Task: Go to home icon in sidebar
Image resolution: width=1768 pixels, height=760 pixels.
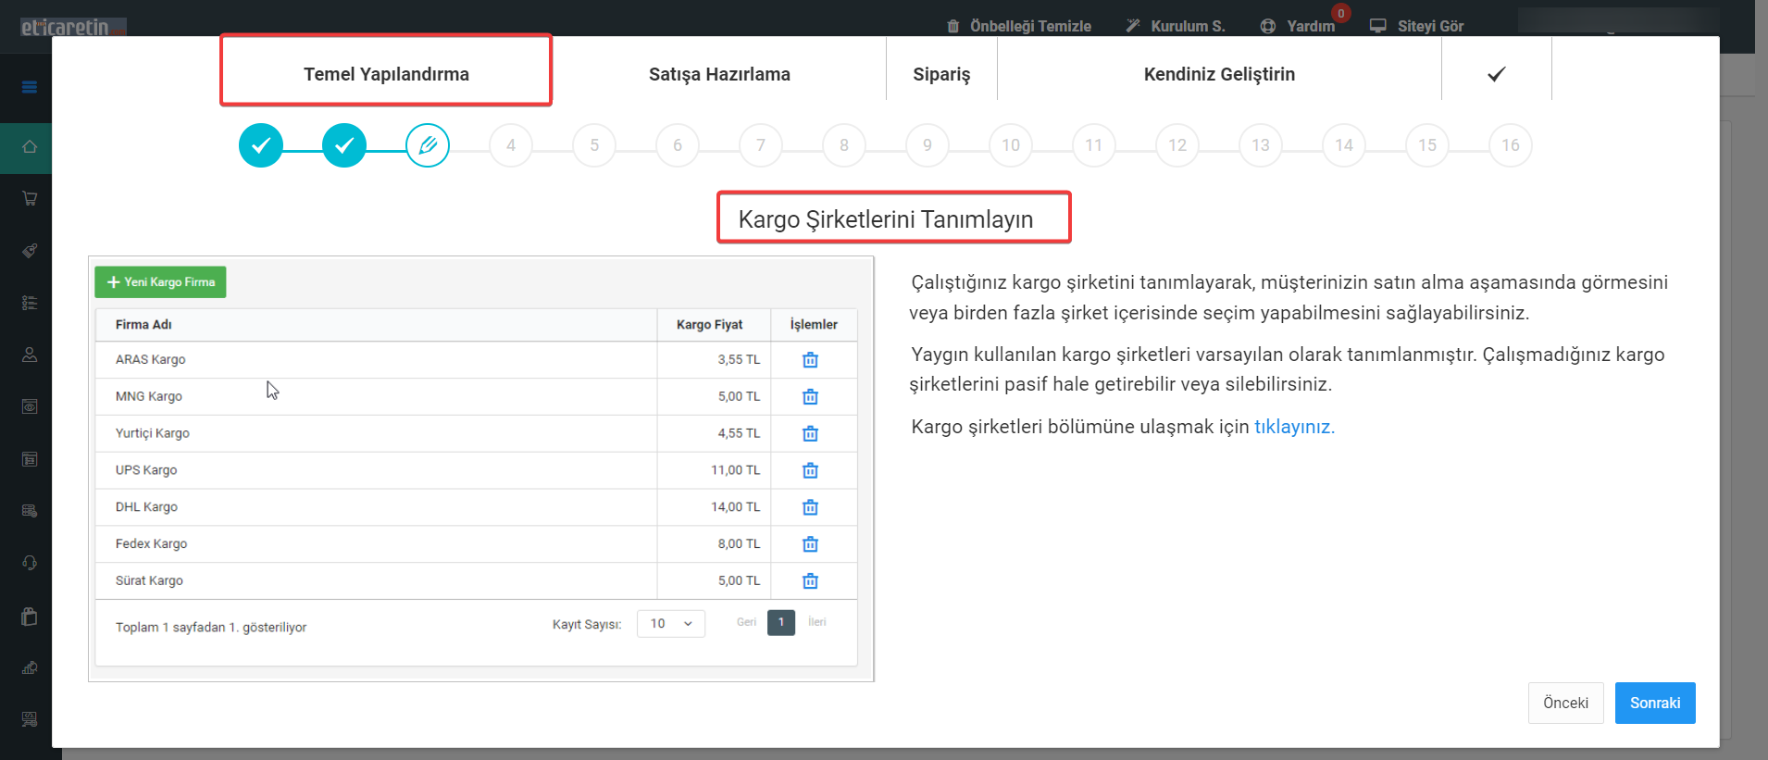Action: click(30, 146)
